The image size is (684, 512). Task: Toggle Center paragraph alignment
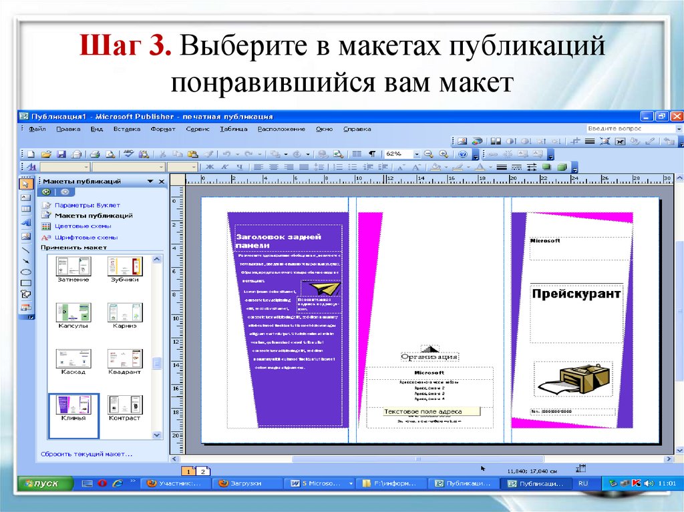[273, 167]
